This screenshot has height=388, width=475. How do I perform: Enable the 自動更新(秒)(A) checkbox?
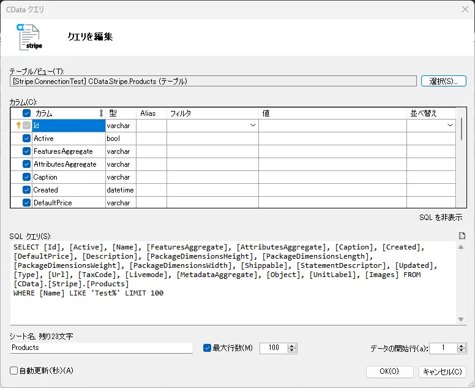(x=13, y=371)
